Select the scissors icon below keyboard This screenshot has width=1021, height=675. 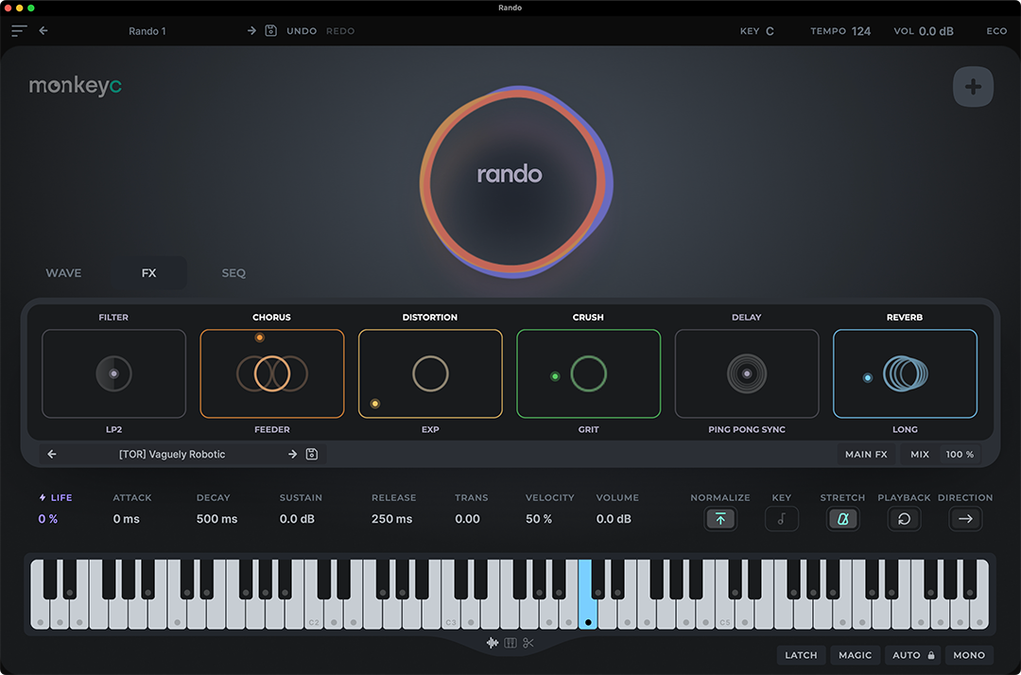click(x=528, y=644)
